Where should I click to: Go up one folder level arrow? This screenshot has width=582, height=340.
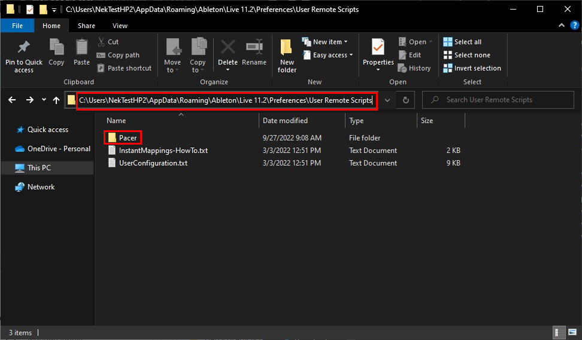[56, 100]
